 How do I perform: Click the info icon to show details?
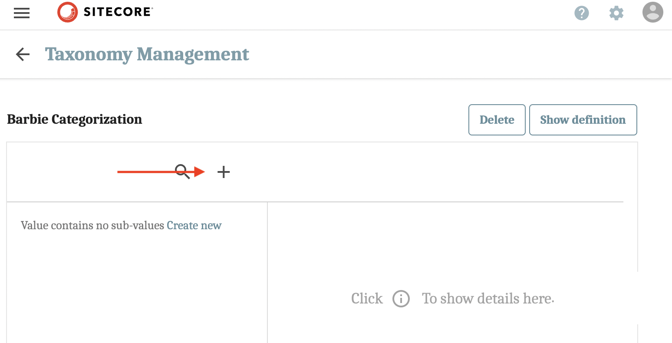point(401,299)
